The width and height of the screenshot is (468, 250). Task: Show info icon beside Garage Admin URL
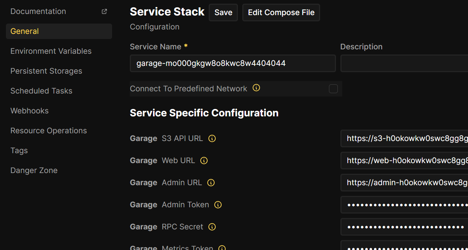(211, 183)
